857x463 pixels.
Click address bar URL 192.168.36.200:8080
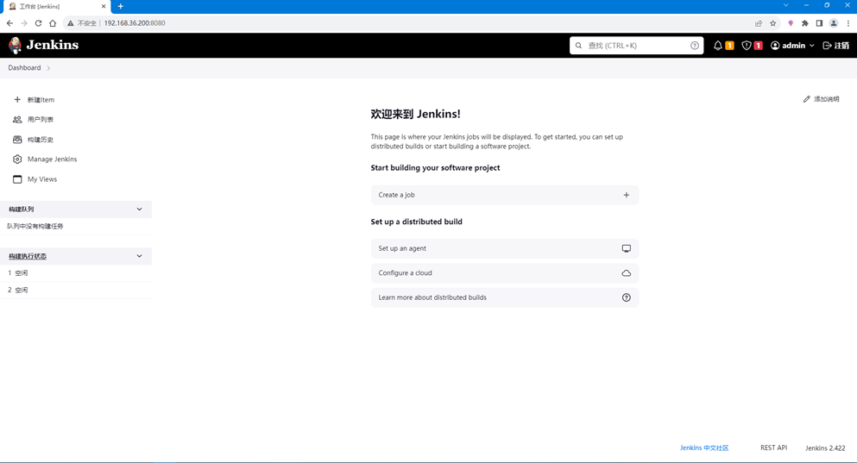[135, 23]
